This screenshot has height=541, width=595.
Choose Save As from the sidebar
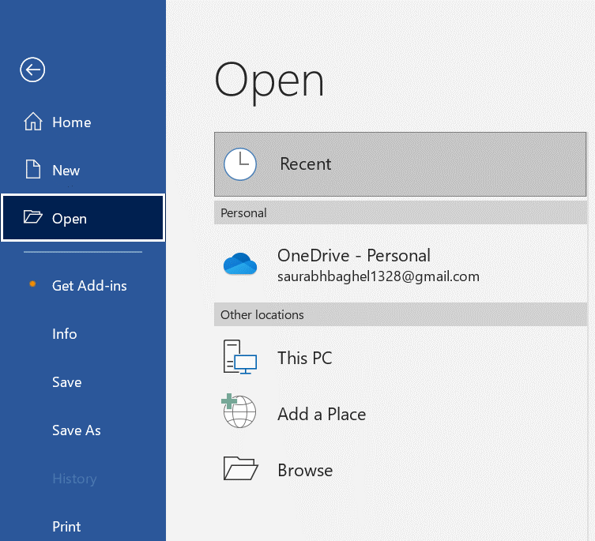77,430
